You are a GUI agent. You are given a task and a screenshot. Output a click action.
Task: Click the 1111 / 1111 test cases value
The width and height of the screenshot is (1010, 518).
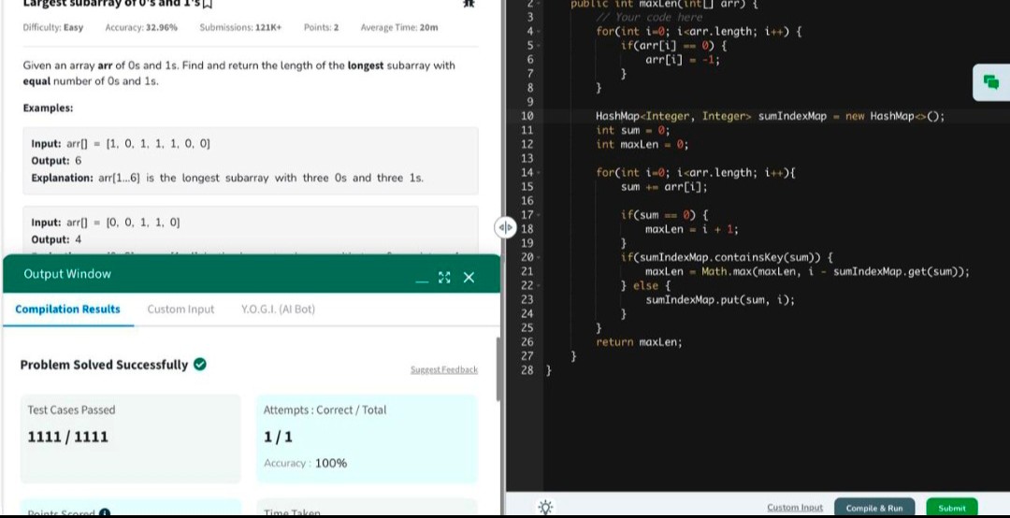[67, 437]
